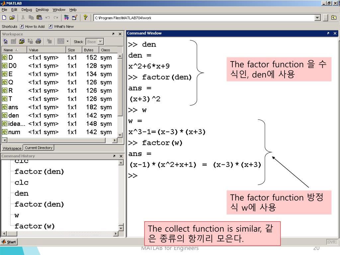The width and height of the screenshot is (340, 255).
Task: Go up one directory level icon
Action: 334,18
